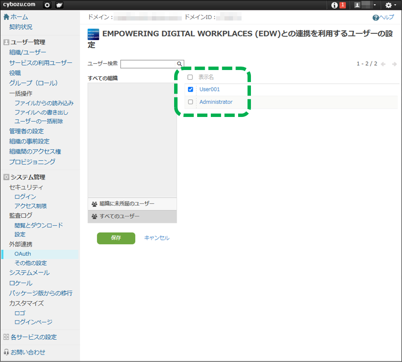Open サービスの利用ユーザー menu item
Viewport: 402px width, 362px height.
[x=41, y=63]
